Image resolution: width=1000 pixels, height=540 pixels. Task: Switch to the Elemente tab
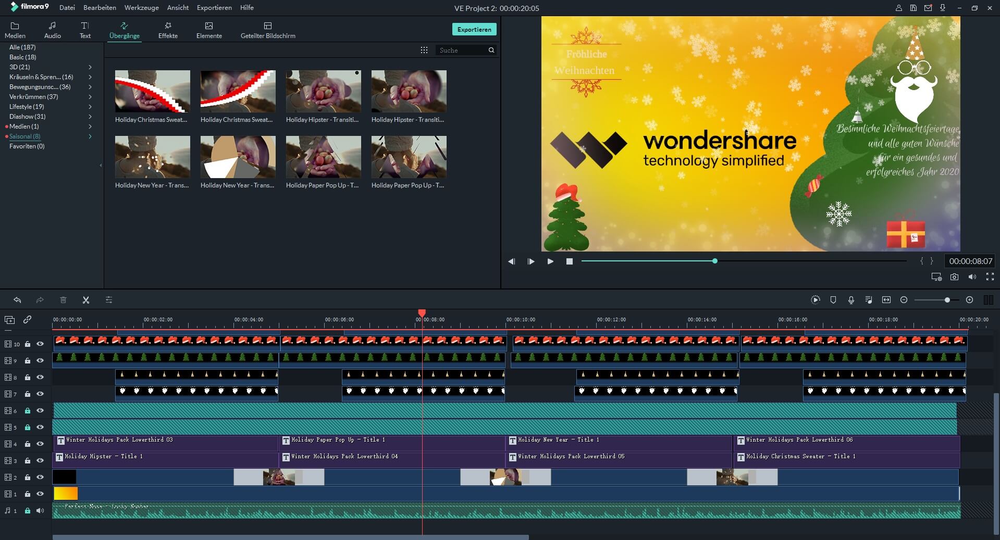(x=209, y=30)
